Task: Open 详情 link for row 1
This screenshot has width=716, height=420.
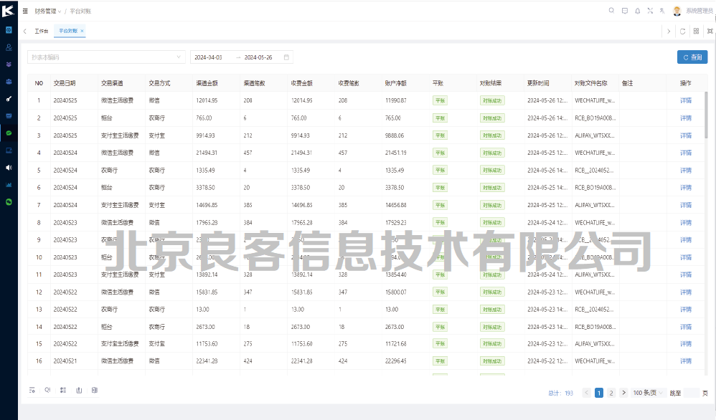Action: coord(685,101)
